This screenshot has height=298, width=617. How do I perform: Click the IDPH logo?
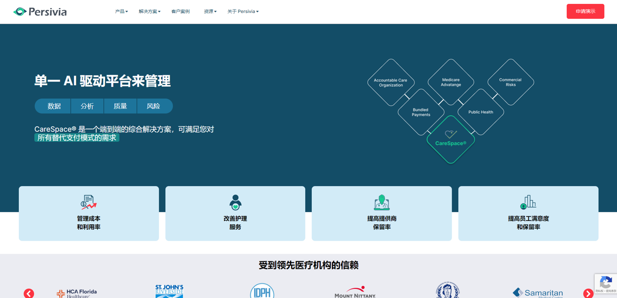click(x=262, y=291)
